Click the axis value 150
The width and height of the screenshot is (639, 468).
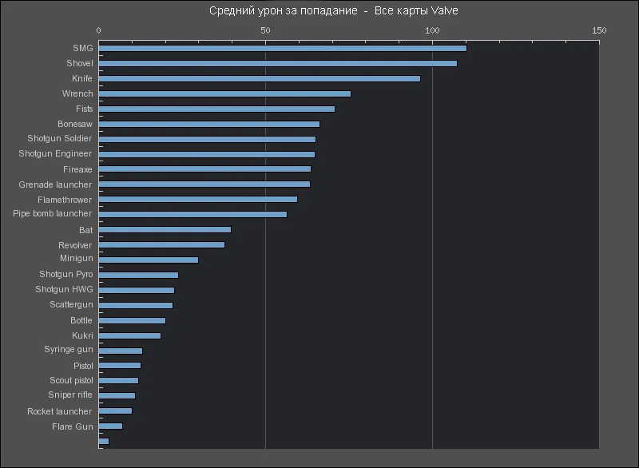point(599,30)
